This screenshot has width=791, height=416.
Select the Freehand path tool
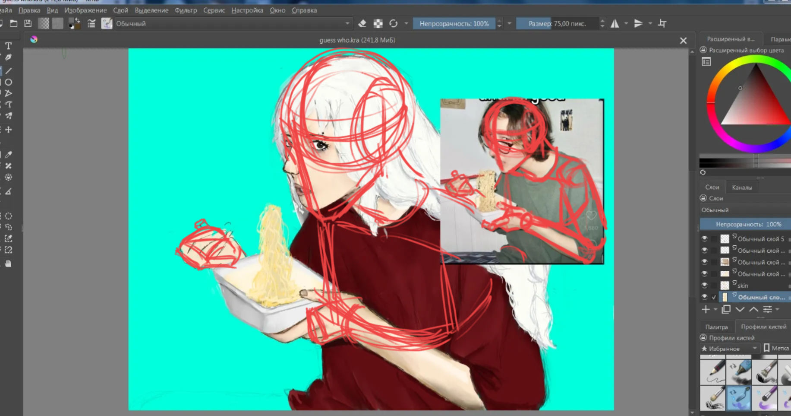(8, 105)
